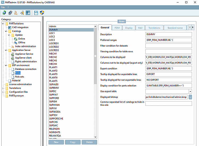Click the server stack toolbar icon
The image size is (199, 146).
(10, 13)
